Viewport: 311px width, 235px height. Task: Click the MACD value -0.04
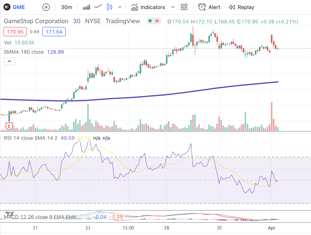tap(100, 217)
